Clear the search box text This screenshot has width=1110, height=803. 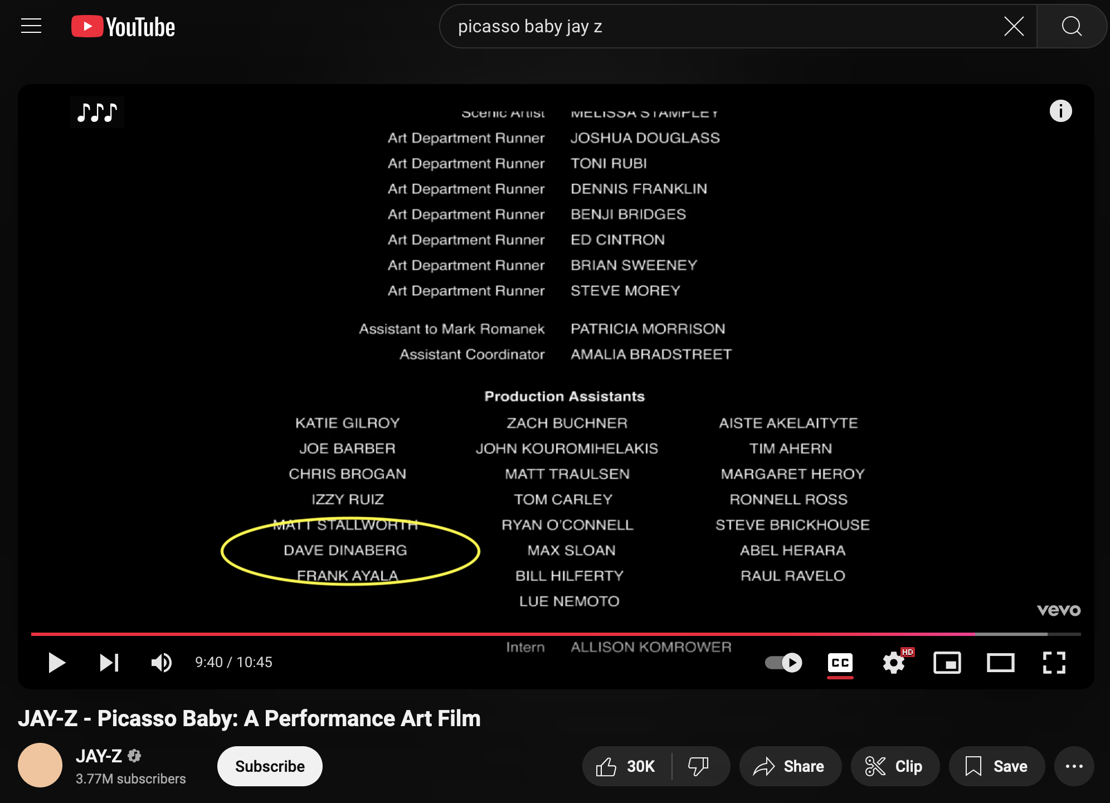coord(1014,26)
